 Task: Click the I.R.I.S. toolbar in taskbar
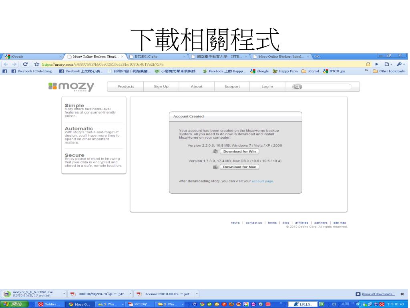click(302, 304)
